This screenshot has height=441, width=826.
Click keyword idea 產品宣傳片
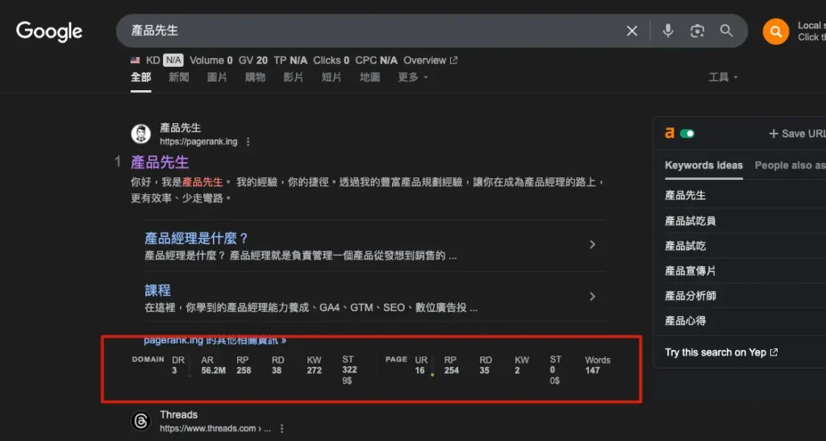coord(690,271)
